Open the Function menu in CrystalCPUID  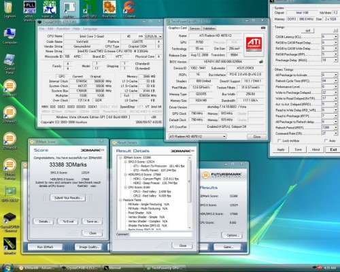(63, 29)
